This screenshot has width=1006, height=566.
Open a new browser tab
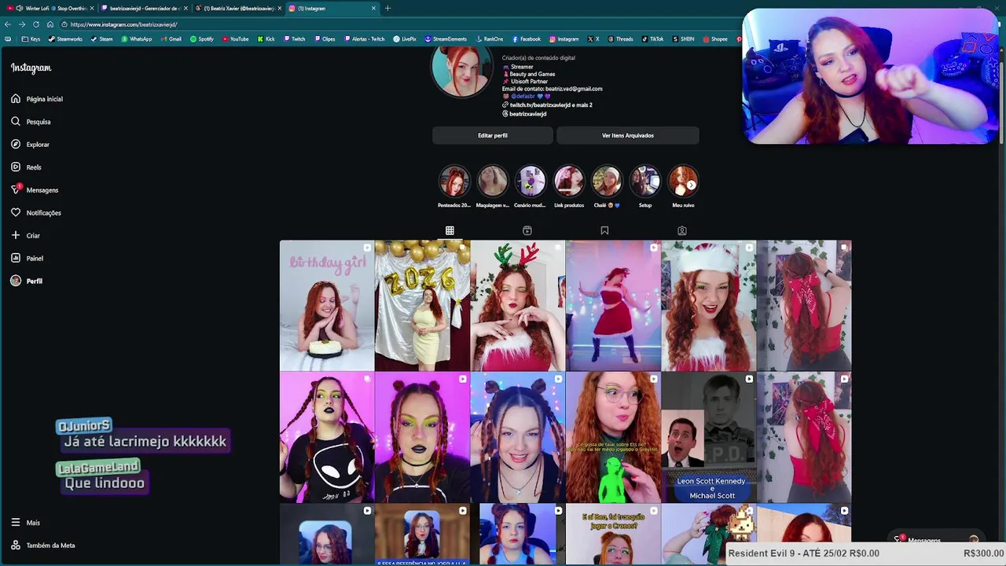[x=387, y=8]
